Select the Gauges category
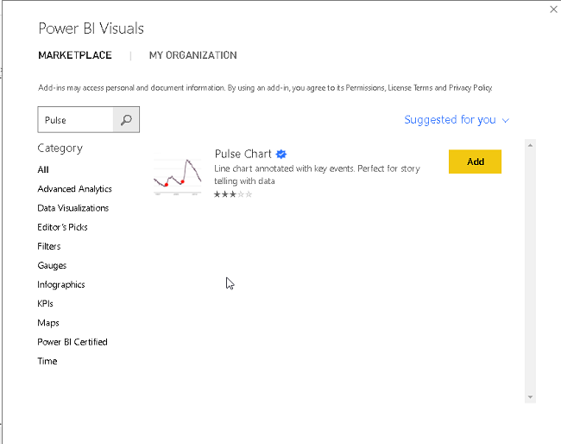The image size is (561, 444). [52, 265]
